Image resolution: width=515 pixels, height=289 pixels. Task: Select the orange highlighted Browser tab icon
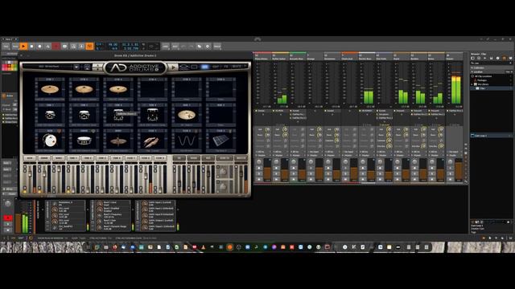[x=505, y=59]
